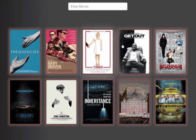Pick the Inheritance movie poster
196x140 pixels.
(x=98, y=102)
